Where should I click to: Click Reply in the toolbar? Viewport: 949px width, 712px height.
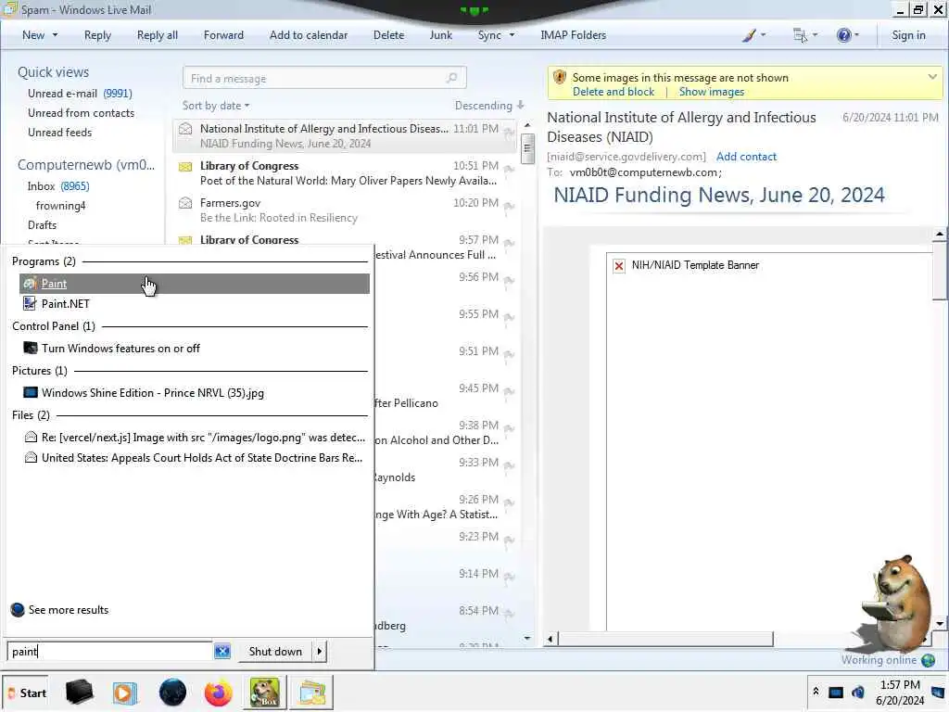coord(97,35)
